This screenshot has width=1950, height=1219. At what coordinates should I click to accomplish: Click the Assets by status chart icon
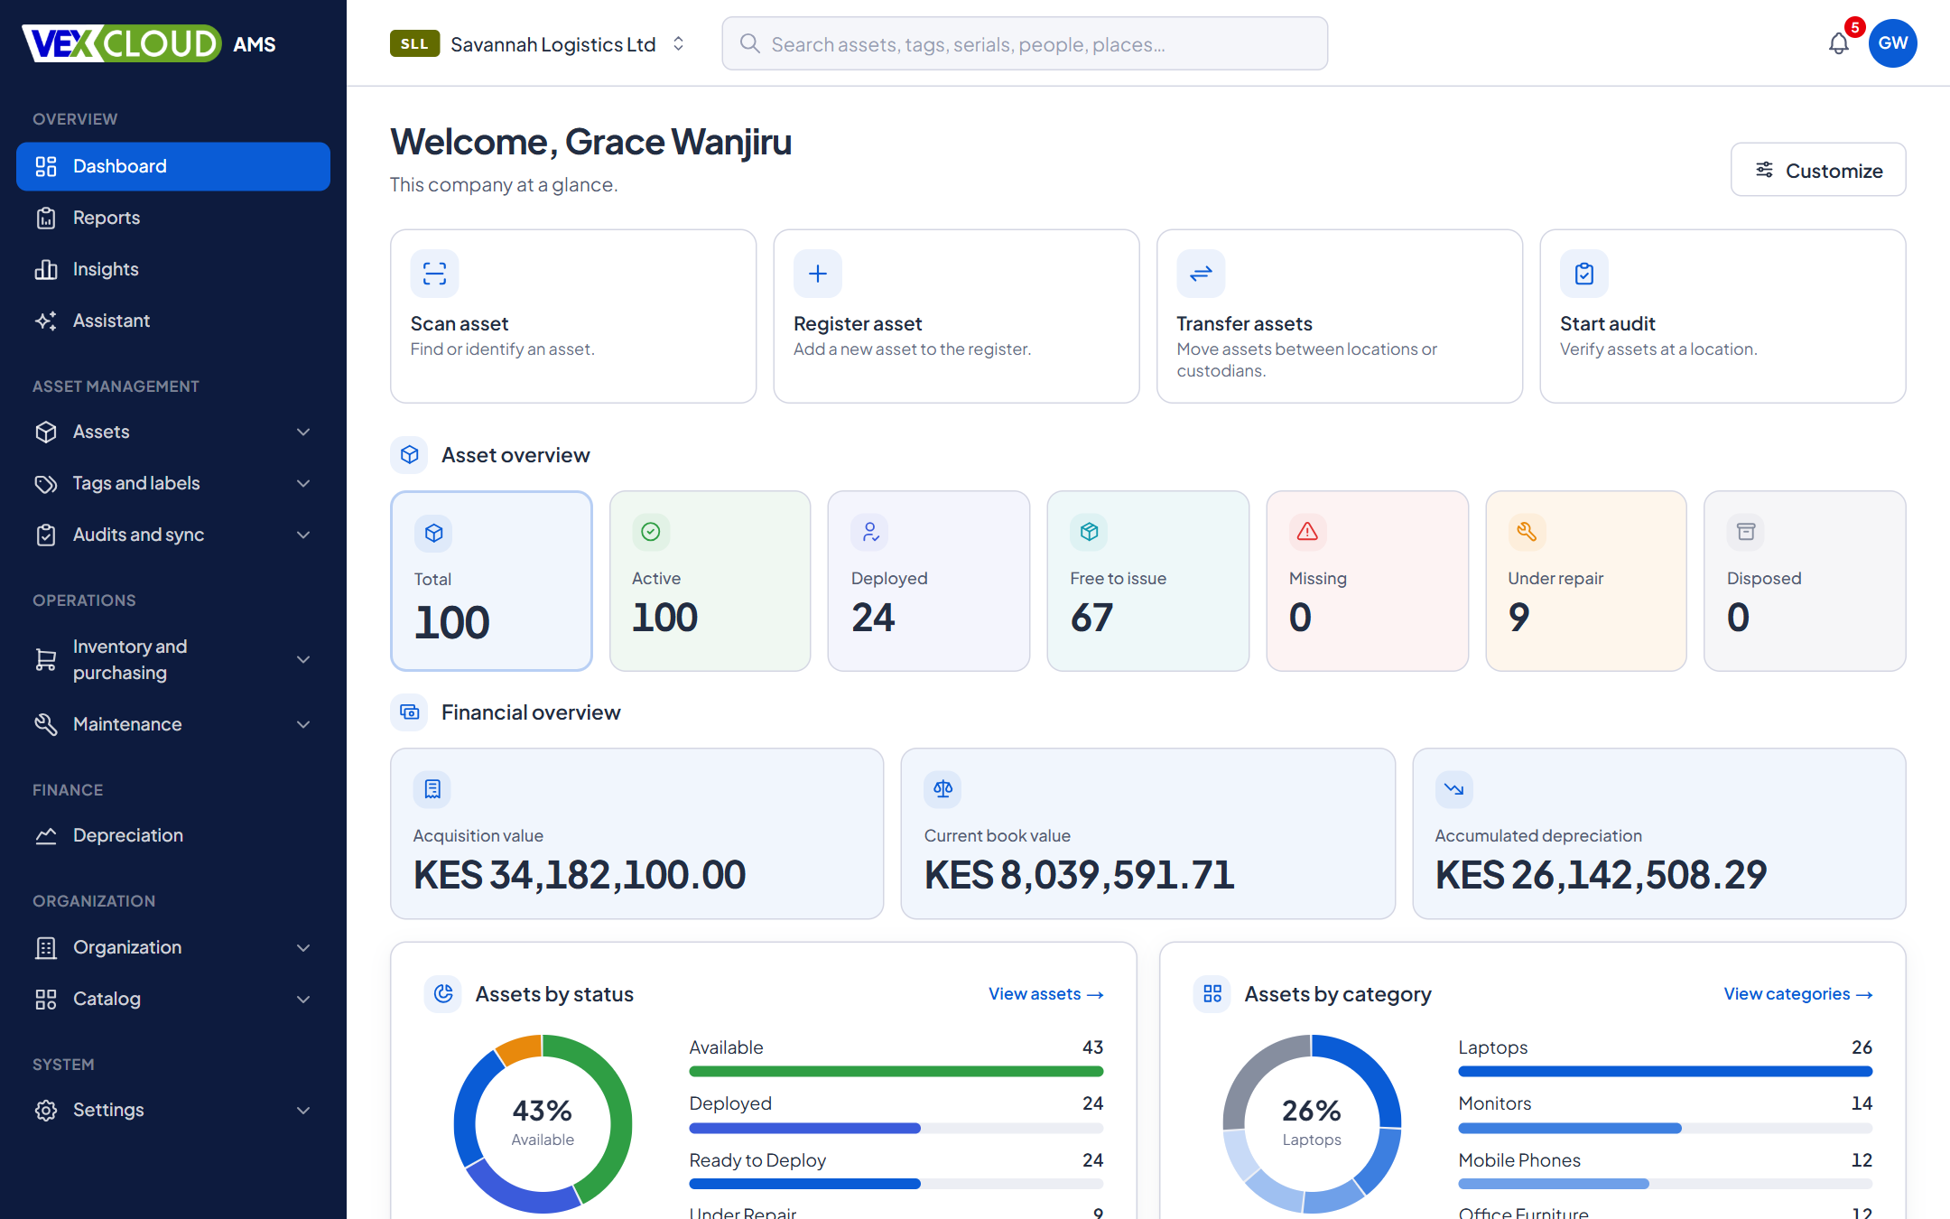click(x=442, y=994)
